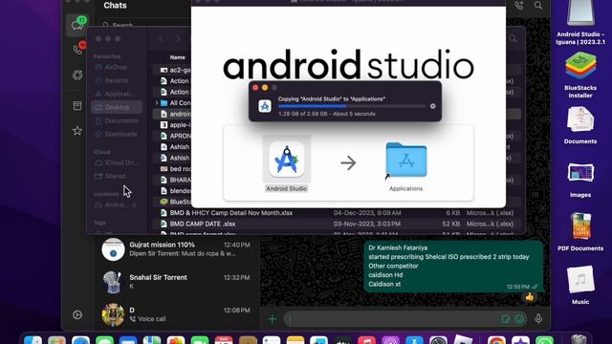Select iCloud Drive in Finder sidebar
This screenshot has width=612, height=344.
pyautogui.click(x=116, y=162)
